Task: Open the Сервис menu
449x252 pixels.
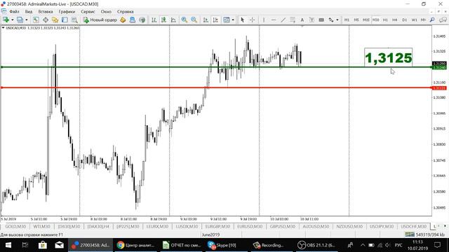Action: (x=88, y=12)
